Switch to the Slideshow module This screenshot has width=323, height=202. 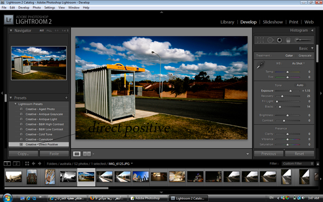(x=273, y=22)
